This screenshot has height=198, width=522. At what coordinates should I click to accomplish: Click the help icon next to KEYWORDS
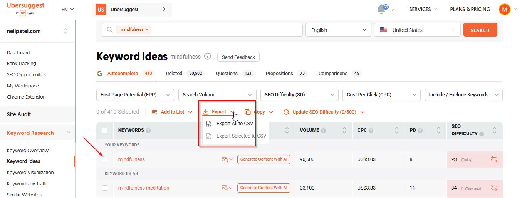[148, 130]
